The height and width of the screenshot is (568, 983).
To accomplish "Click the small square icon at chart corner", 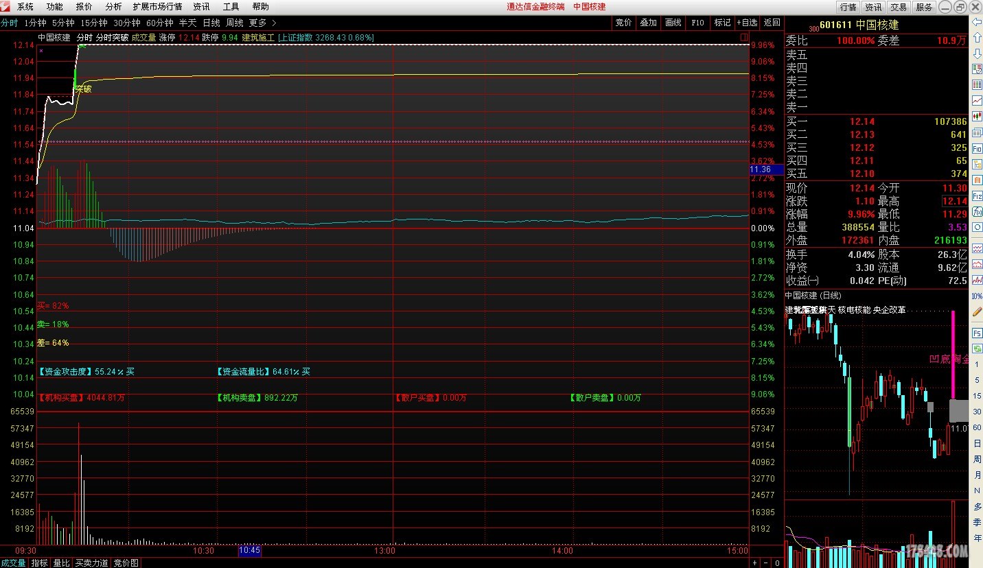I will (x=744, y=38).
